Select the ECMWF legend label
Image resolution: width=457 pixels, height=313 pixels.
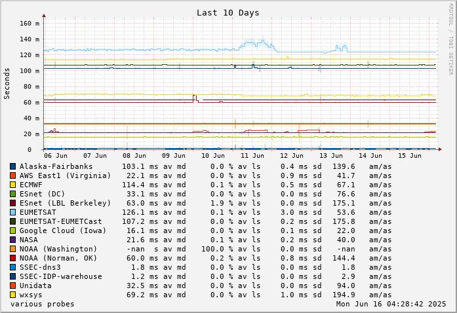[31, 185]
